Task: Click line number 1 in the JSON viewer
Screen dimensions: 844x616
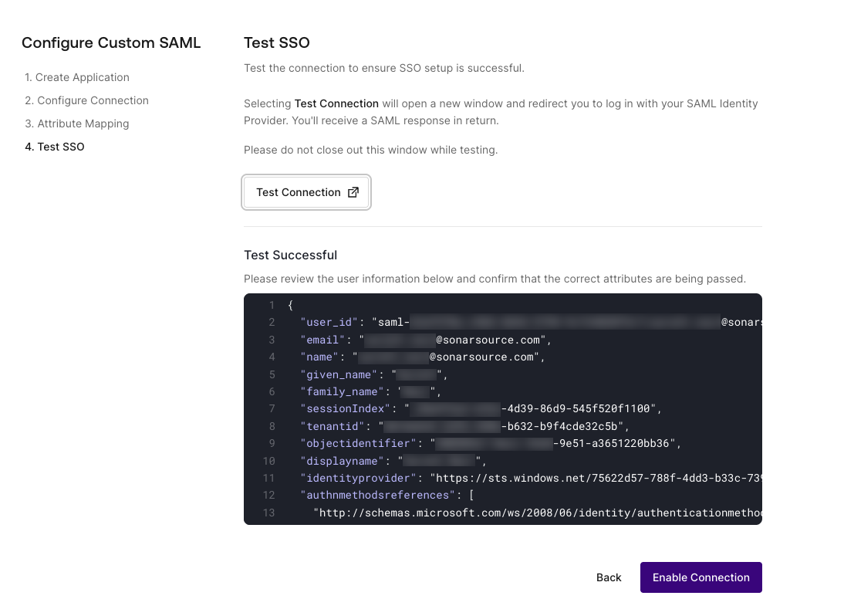Action: (x=268, y=305)
